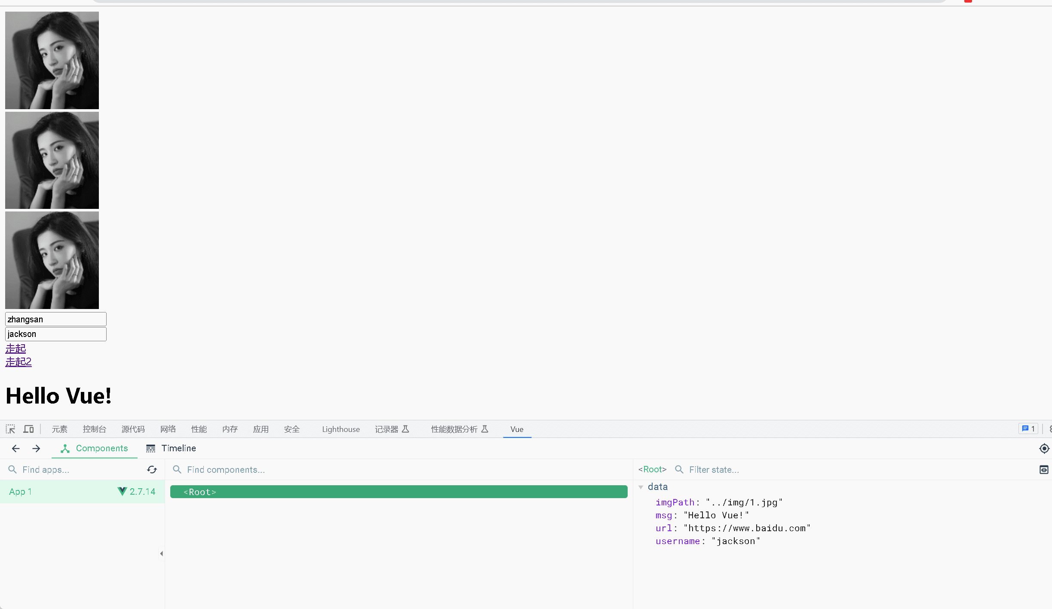Click the device toggle icon in devtools
1052x609 pixels.
click(x=28, y=428)
